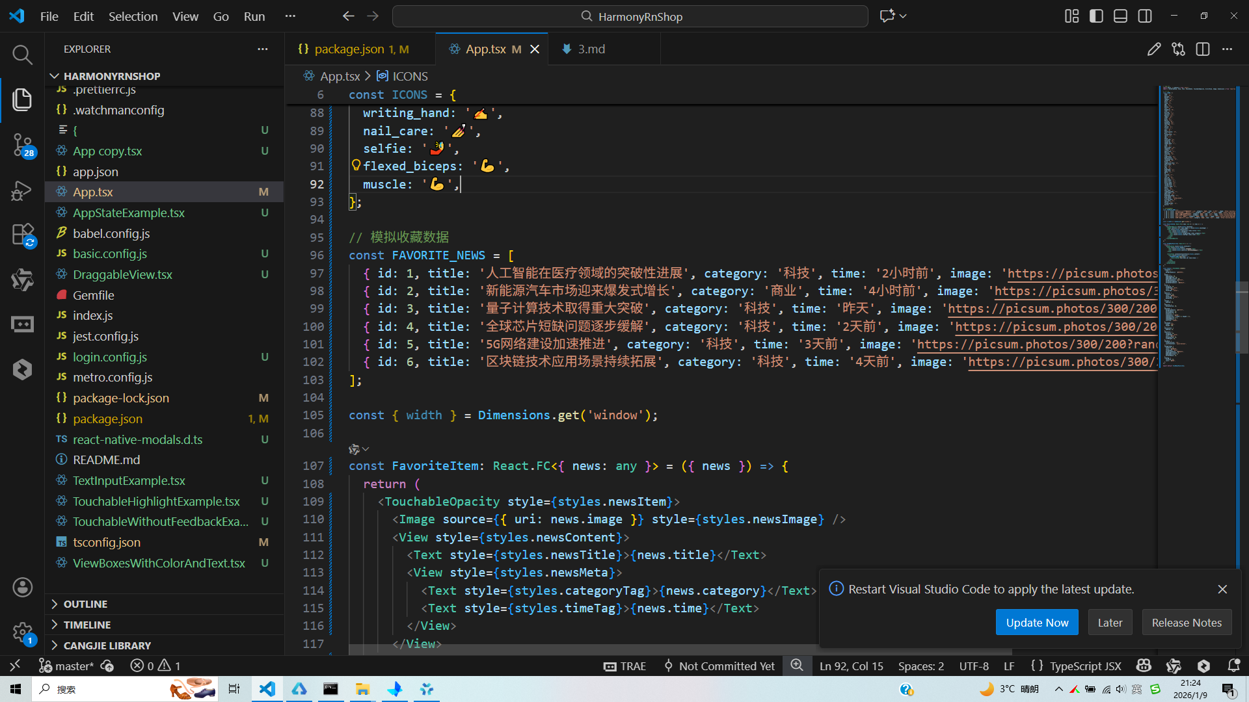Screen dimensions: 1249x702
Task: Toggle the secondary side bar
Action: (x=1145, y=16)
